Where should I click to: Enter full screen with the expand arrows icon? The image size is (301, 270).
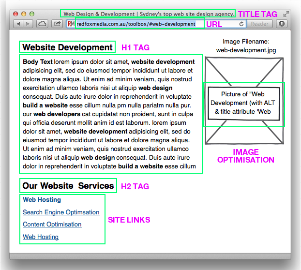click(x=286, y=14)
